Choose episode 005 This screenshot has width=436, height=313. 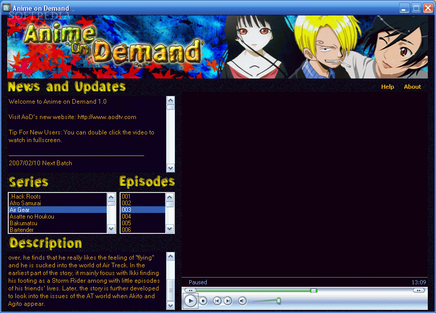point(143,223)
